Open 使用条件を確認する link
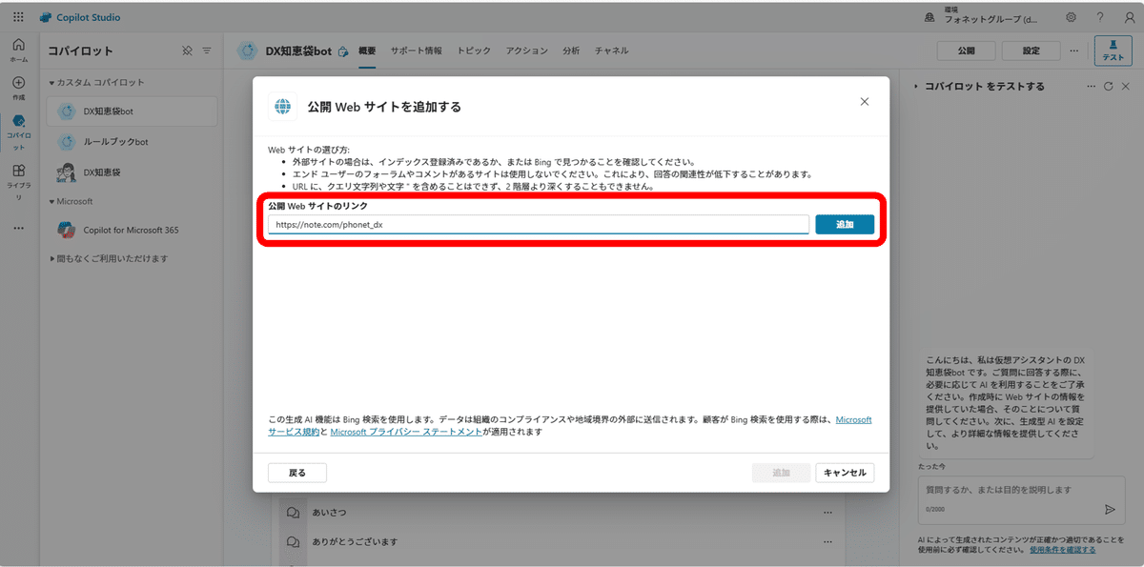The width and height of the screenshot is (1144, 567). [x=1062, y=550]
